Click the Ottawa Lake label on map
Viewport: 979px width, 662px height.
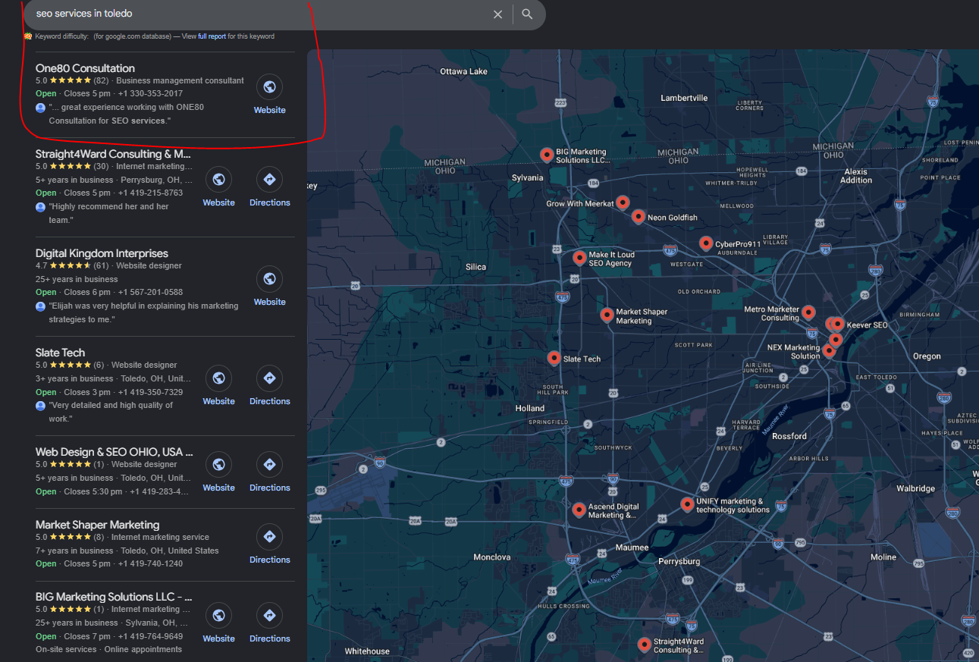(464, 71)
